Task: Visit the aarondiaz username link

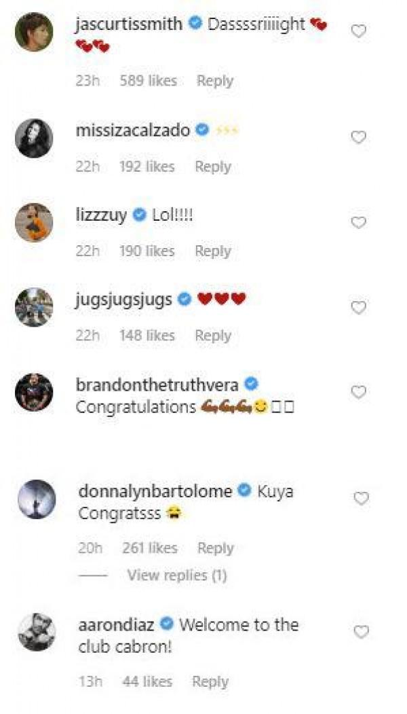Action: tap(116, 624)
